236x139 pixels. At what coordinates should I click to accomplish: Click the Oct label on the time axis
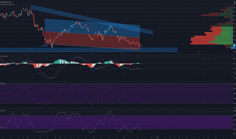60,137
